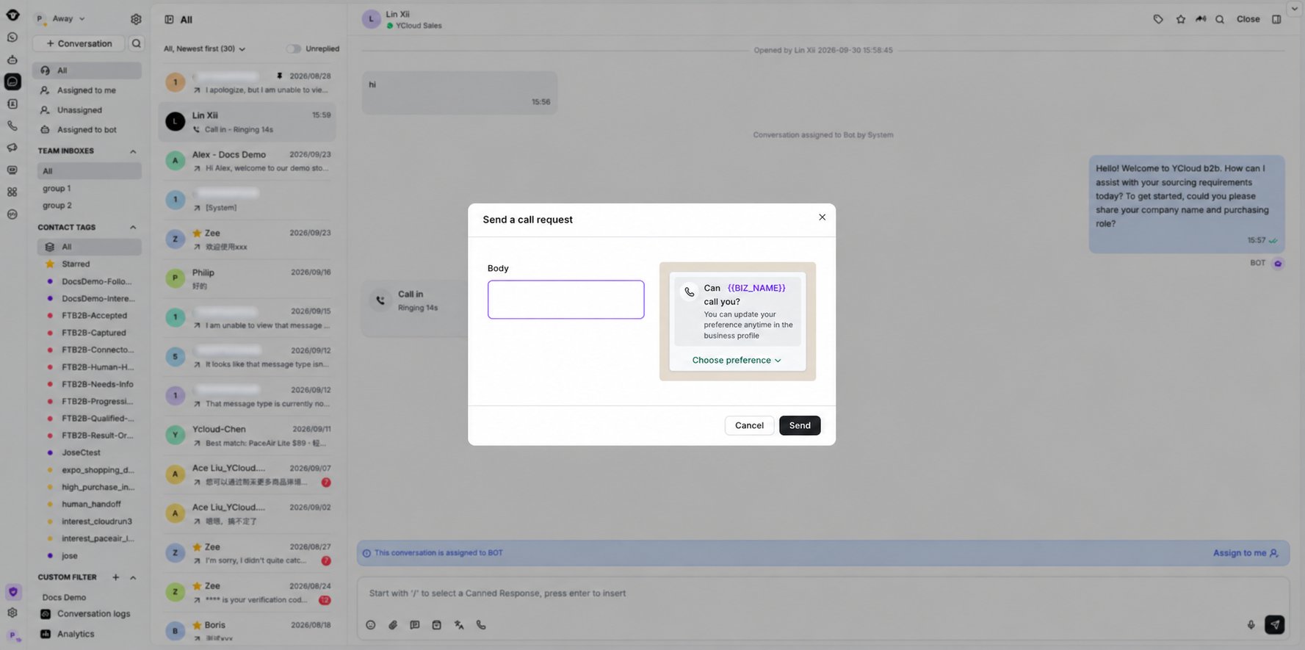Click the Cancel button
Screen dimensions: 1305x650
click(749, 426)
